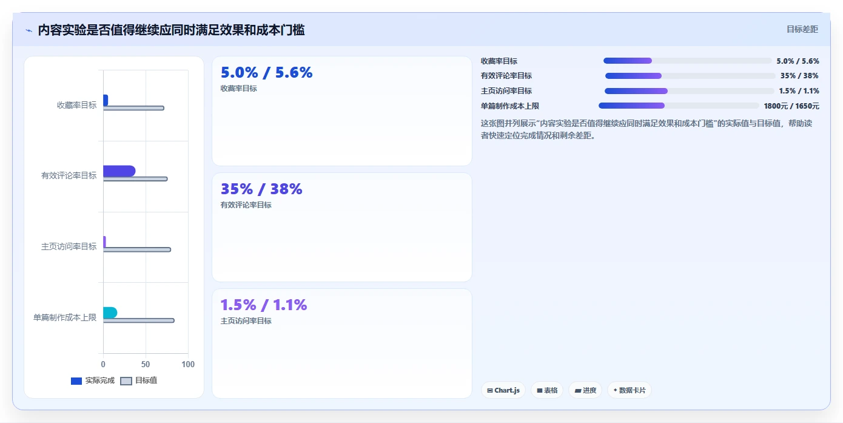Image resolution: width=843 pixels, height=423 pixels.
Task: Select the 表格 tag chip
Action: click(547, 390)
